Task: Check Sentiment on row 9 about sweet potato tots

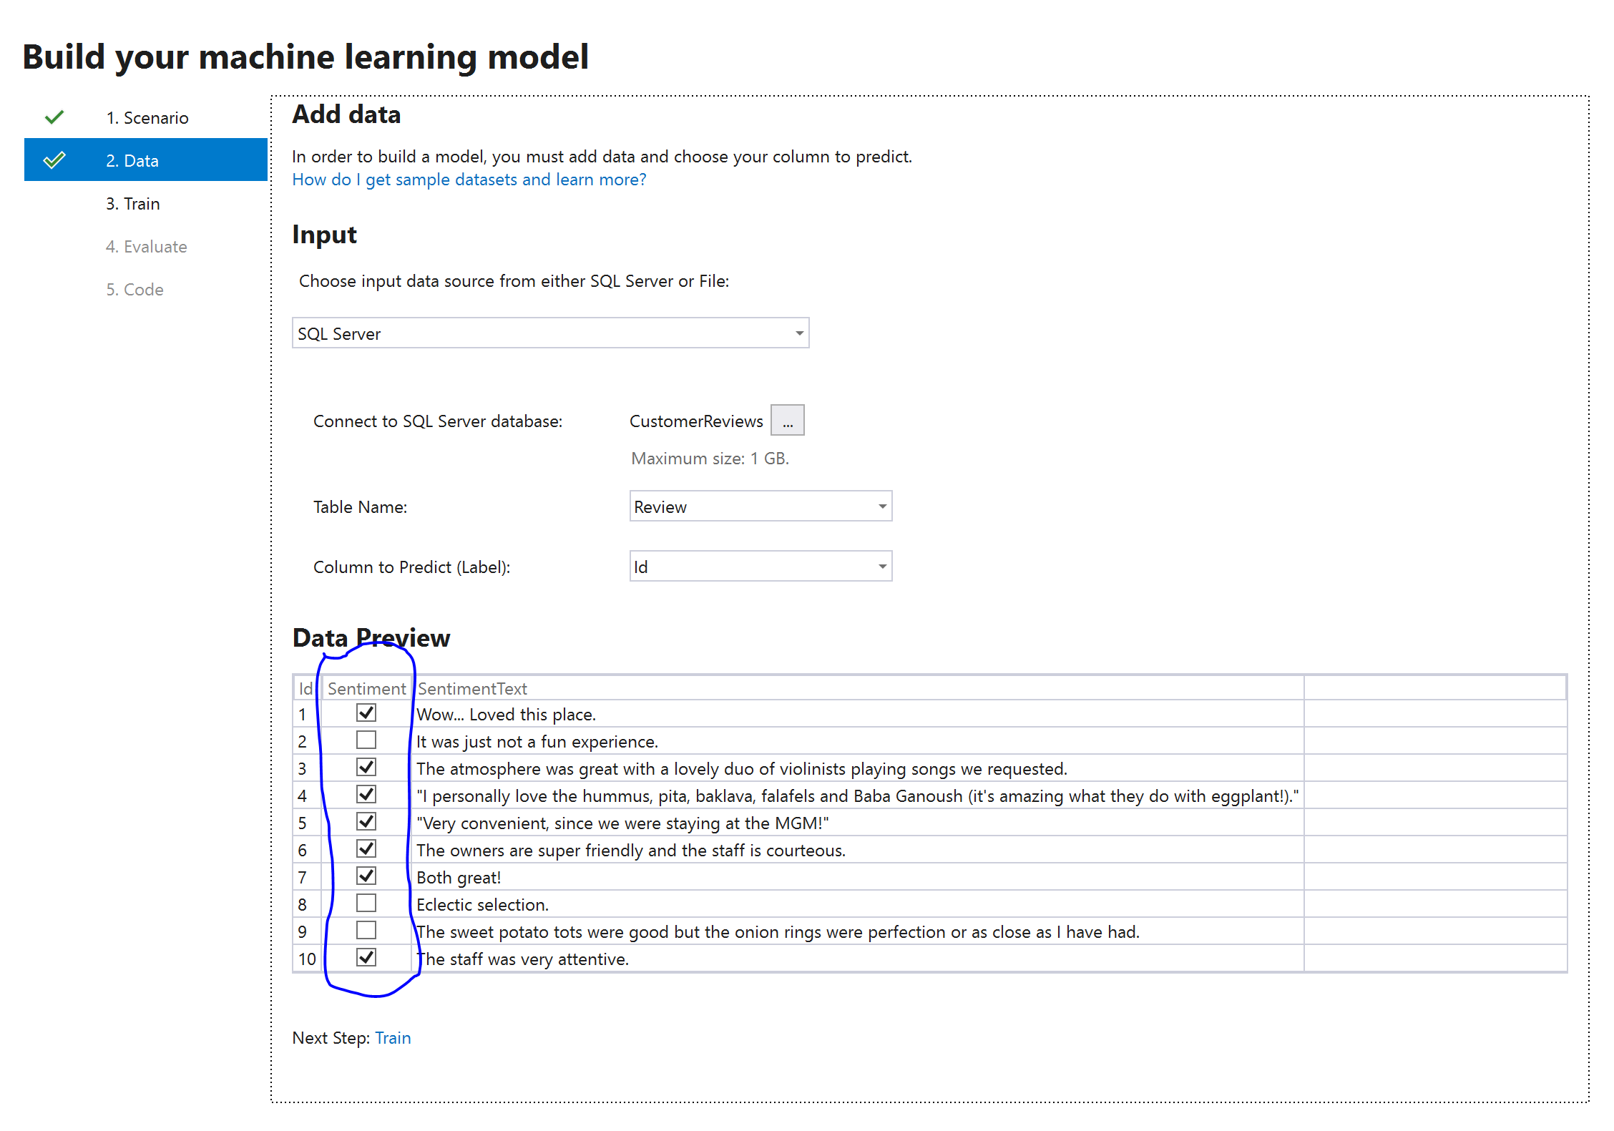Action: coord(366,930)
